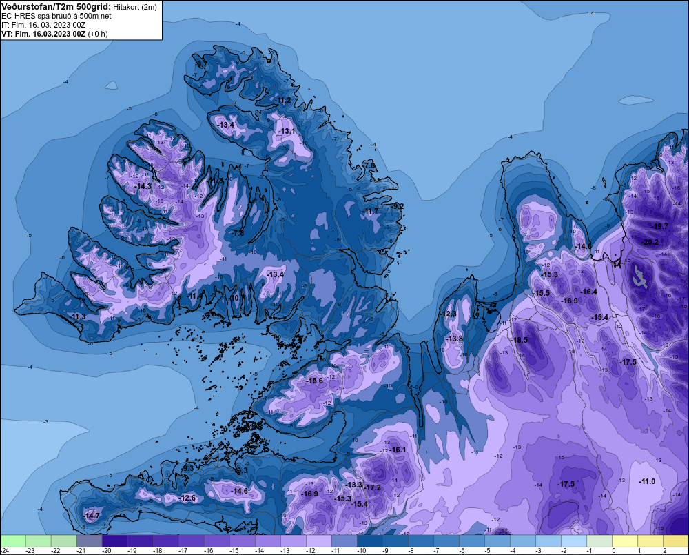
Task: Pick the -16 purple legend swatch
Action: (x=216, y=541)
